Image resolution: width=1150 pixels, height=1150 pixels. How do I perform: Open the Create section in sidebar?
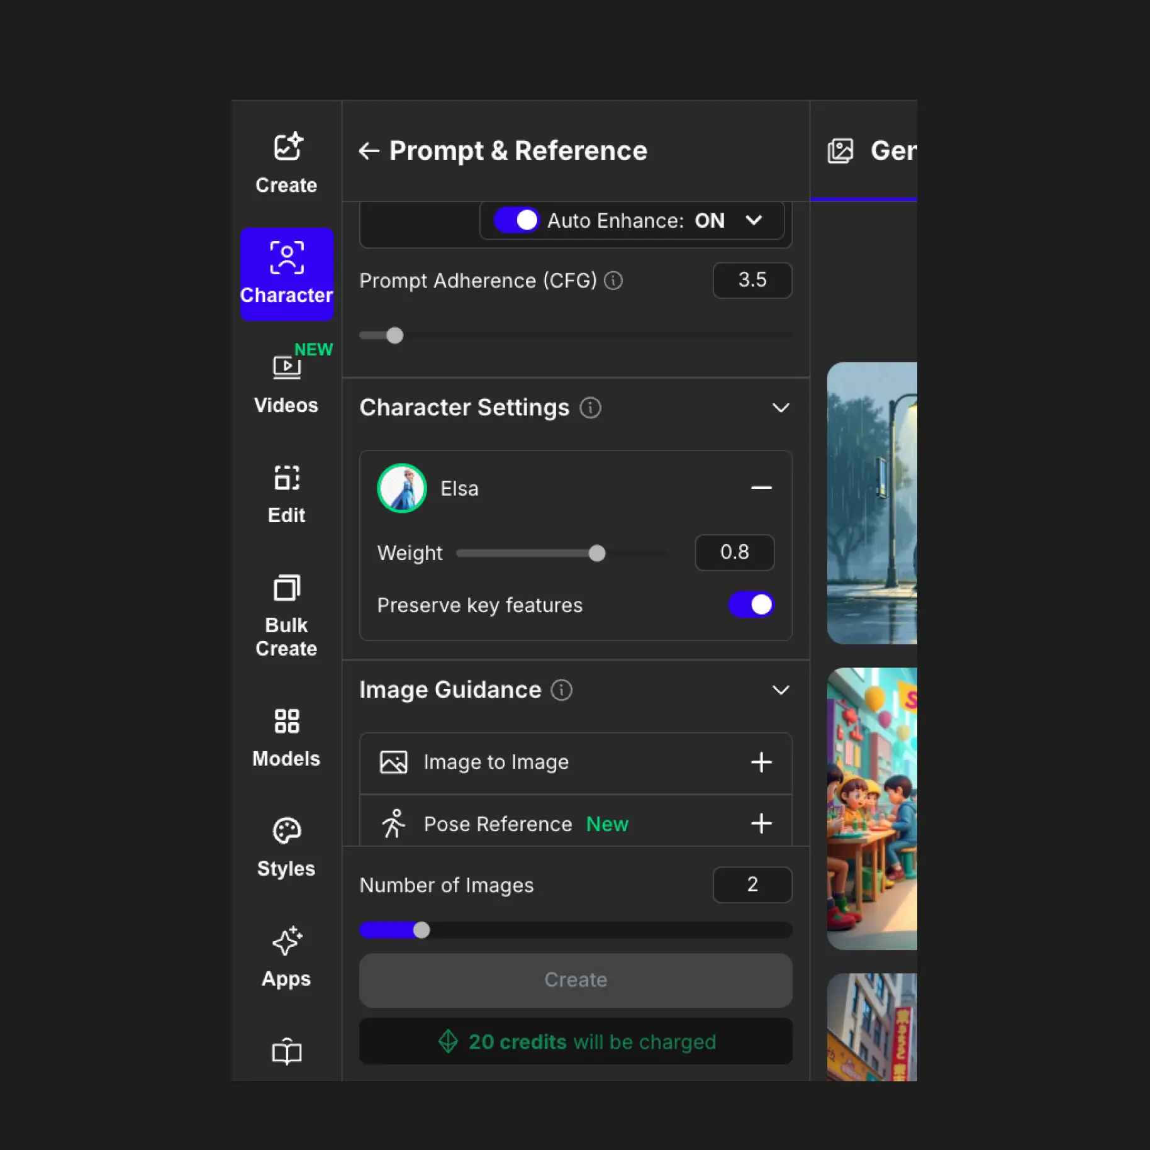click(x=286, y=164)
